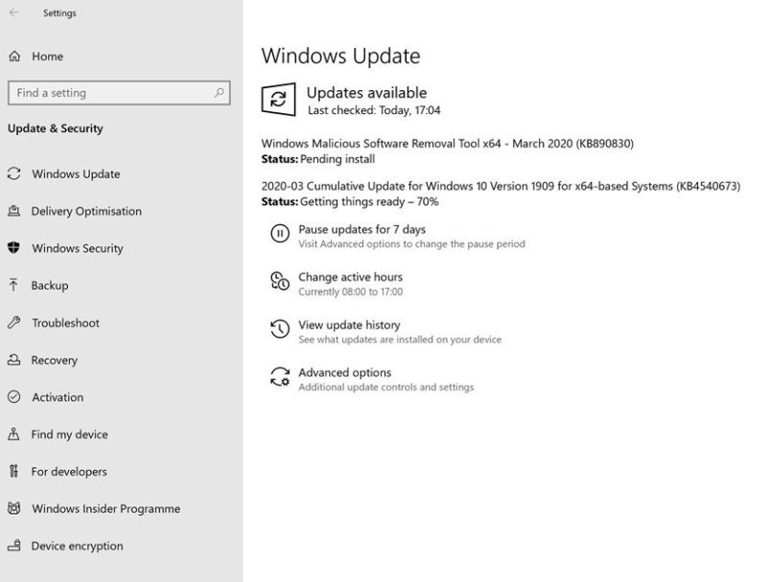
Task: Select Troubleshoot in the sidebar
Action: pyautogui.click(x=65, y=323)
